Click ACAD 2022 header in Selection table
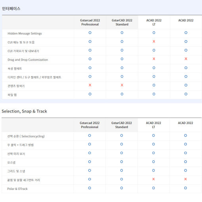This screenshot has height=202, width=202. [185, 123]
